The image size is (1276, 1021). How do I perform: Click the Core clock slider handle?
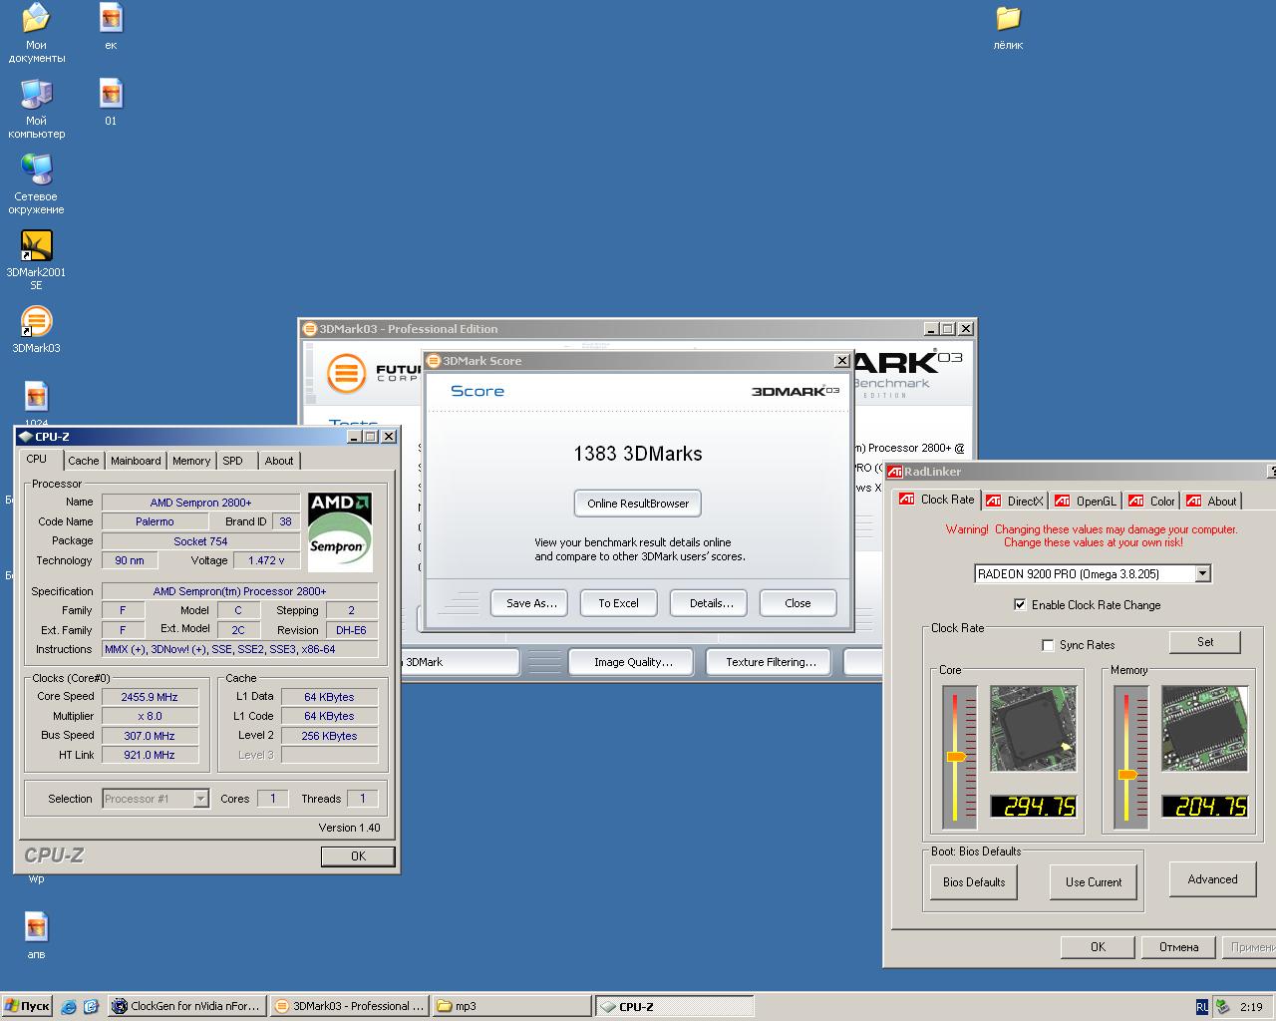pyautogui.click(x=956, y=757)
